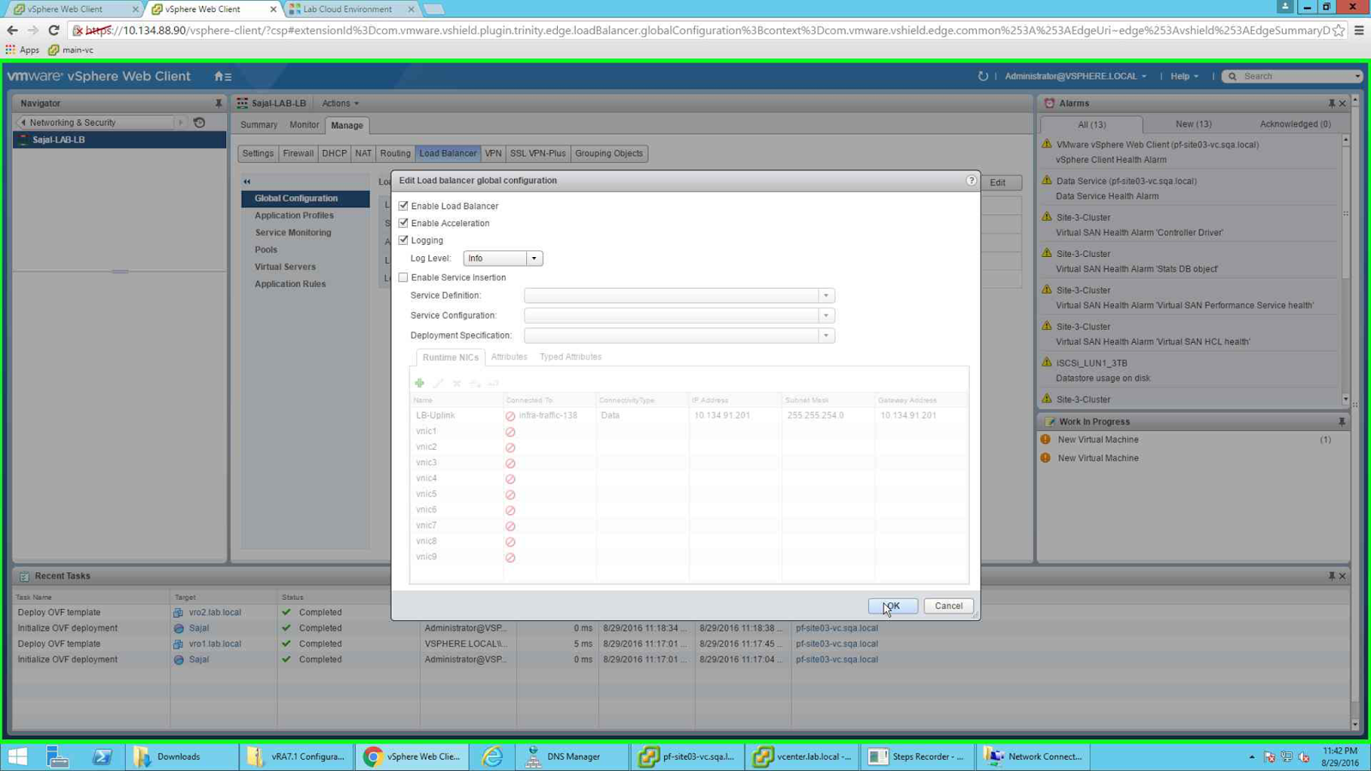Show hidden system tray icons
Image resolution: width=1371 pixels, height=771 pixels.
point(1251,757)
